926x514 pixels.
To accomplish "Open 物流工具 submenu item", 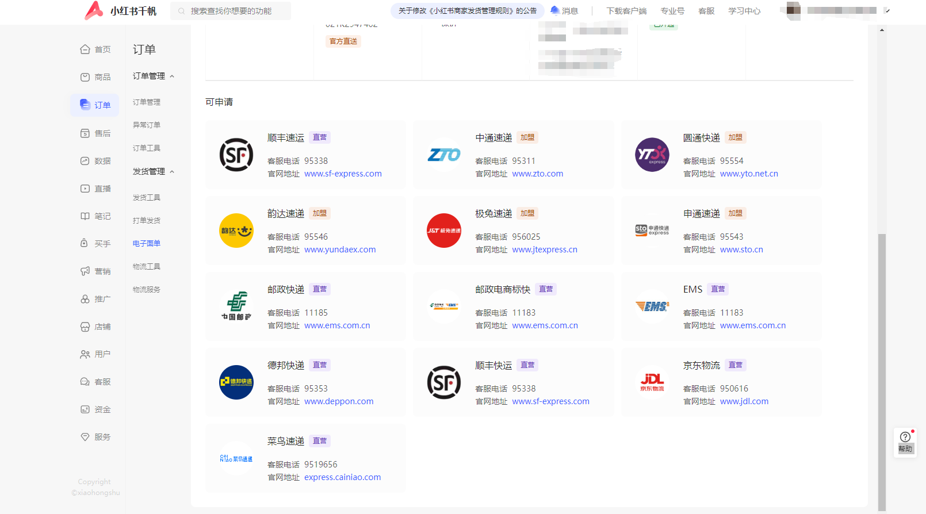I will click(x=147, y=267).
